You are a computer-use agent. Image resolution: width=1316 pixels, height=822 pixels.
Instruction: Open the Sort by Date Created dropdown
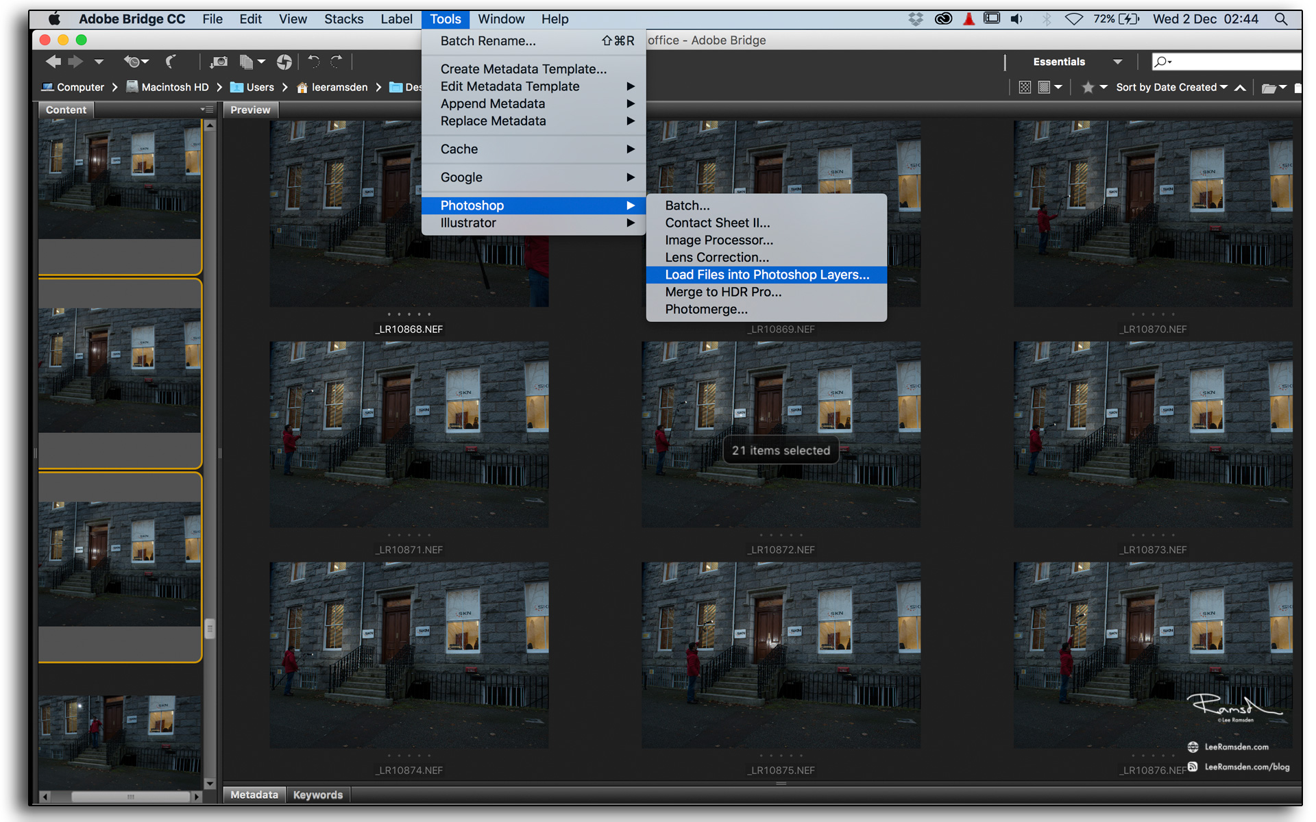pos(1171,87)
